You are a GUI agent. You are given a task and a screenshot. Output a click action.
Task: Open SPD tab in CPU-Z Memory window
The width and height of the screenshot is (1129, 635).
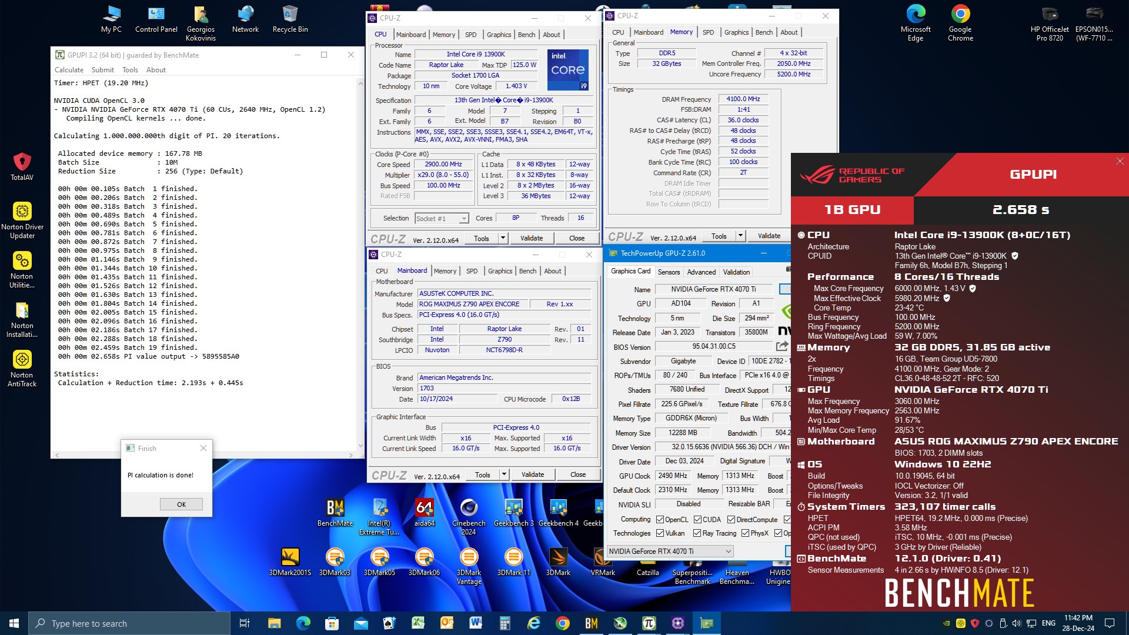tap(708, 32)
